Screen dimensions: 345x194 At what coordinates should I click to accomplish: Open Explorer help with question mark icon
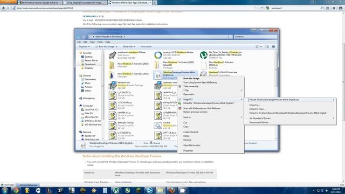click(x=273, y=47)
